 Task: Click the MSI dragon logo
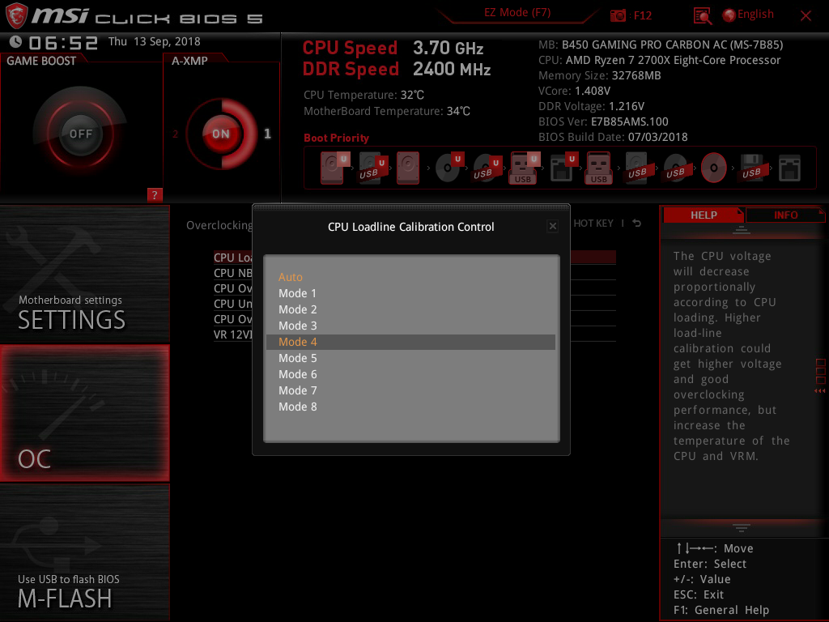pyautogui.click(x=16, y=15)
